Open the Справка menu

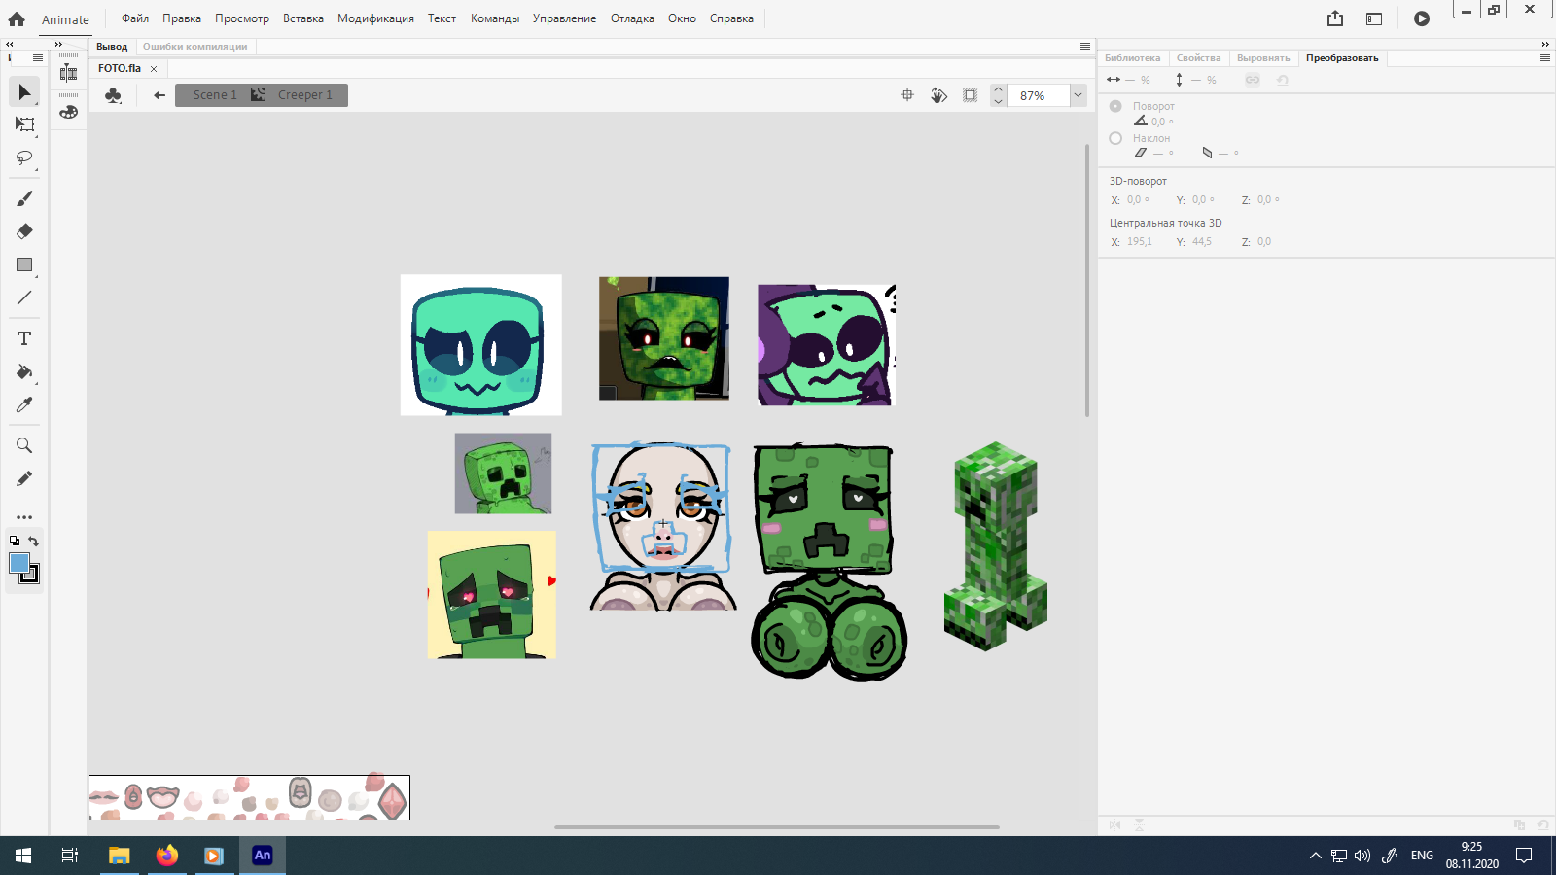(731, 18)
